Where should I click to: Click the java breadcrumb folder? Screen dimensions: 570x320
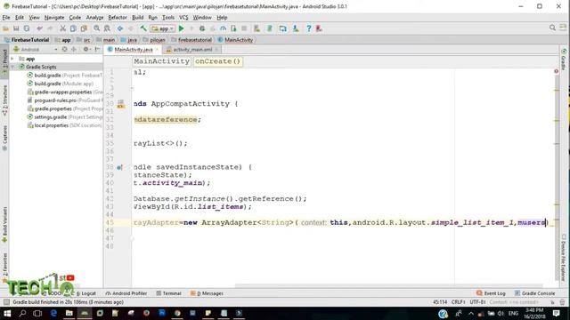coord(128,40)
